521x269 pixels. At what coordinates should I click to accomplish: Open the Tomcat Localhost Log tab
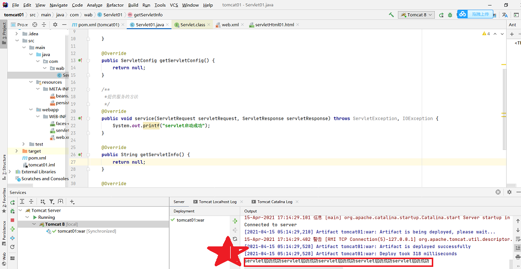[217, 202]
